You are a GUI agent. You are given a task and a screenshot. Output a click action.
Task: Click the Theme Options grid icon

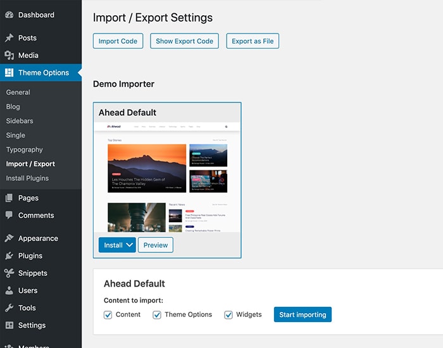(x=9, y=73)
